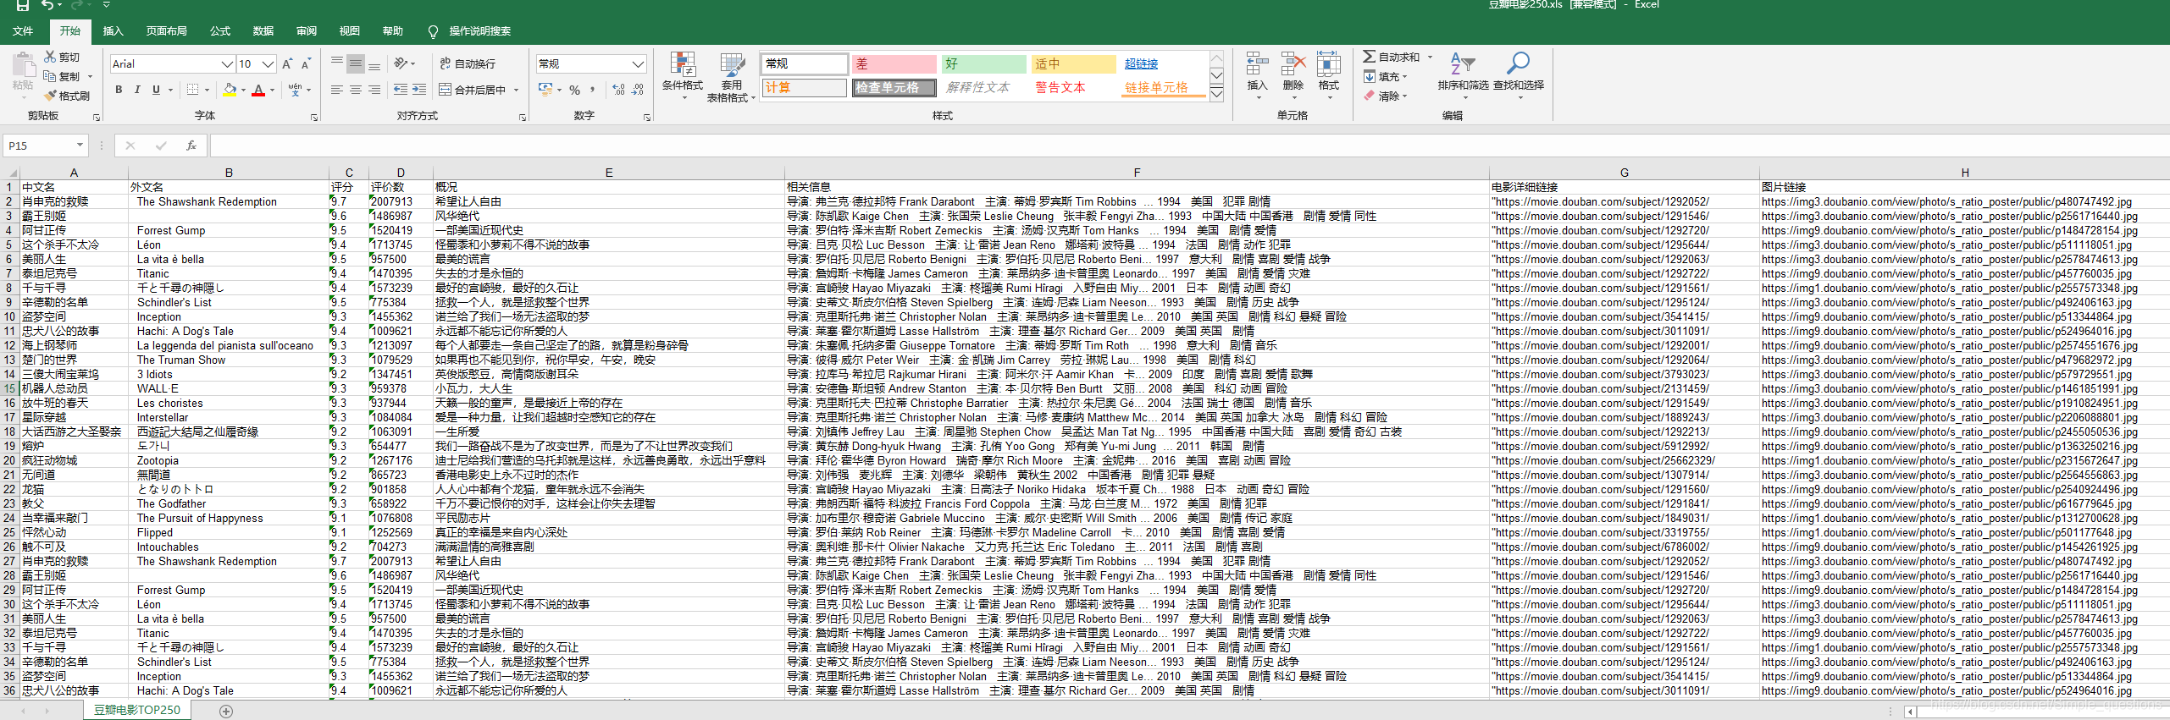The image size is (2170, 720).
Task: Switch to the 数据 ribbon tab
Action: point(263,31)
